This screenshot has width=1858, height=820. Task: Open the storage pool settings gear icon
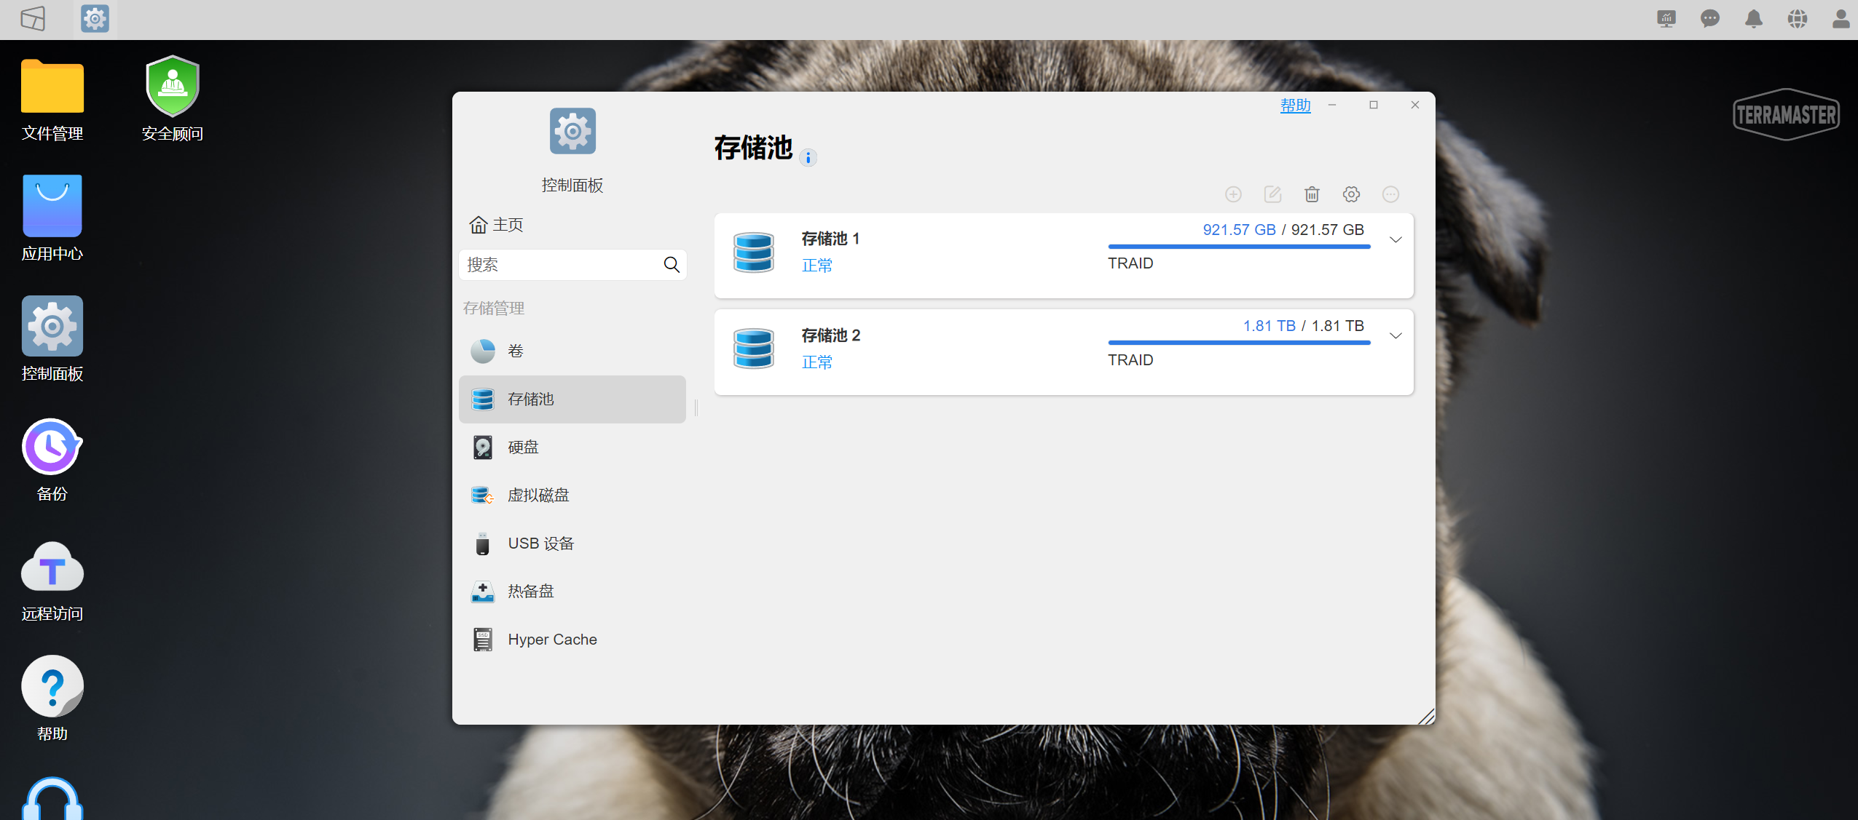(x=1351, y=194)
